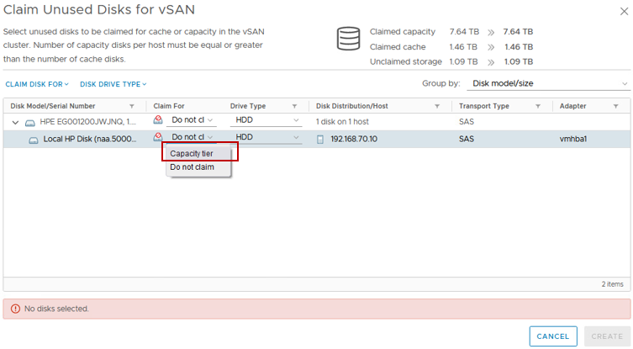Click the error icon in No disks selected banner

click(x=15, y=309)
